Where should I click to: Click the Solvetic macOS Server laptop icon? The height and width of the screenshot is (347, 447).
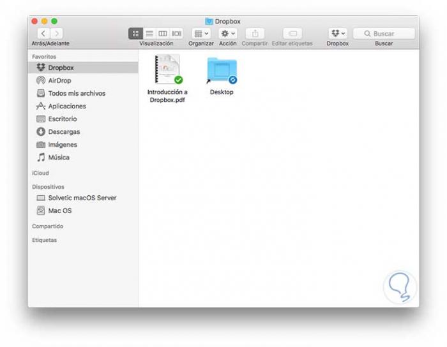41,198
